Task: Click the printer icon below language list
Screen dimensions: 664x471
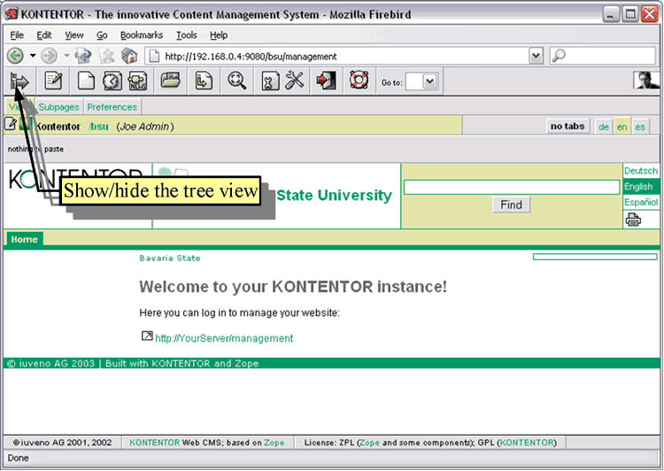Action: (x=633, y=220)
